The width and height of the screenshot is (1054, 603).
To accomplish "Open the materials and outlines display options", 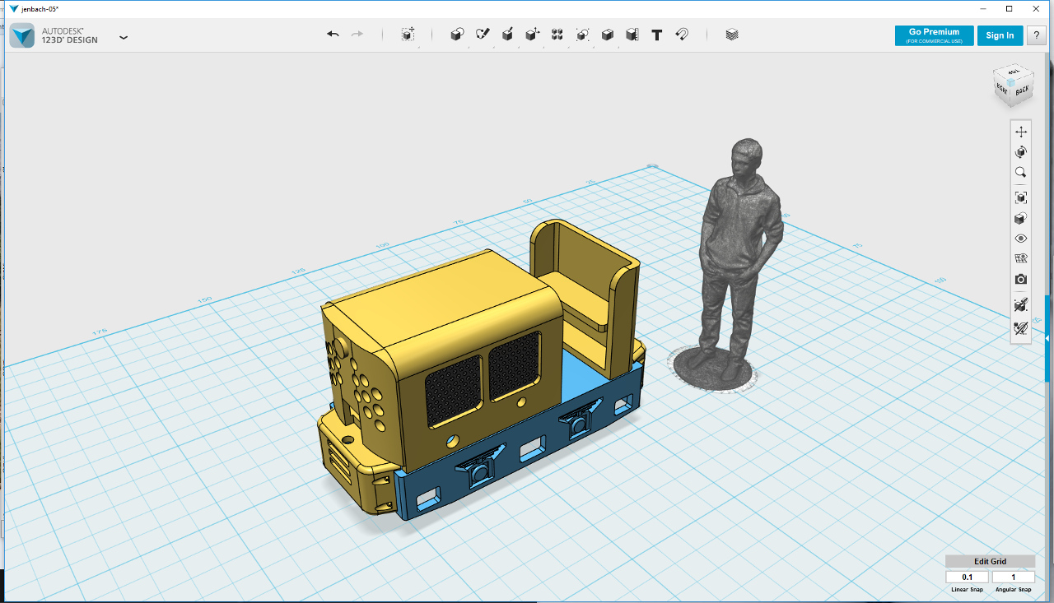I will [1021, 218].
